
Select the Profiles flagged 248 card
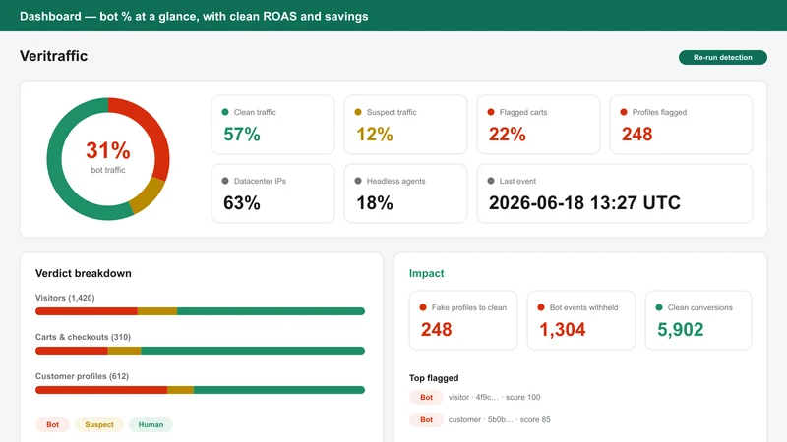(681, 125)
